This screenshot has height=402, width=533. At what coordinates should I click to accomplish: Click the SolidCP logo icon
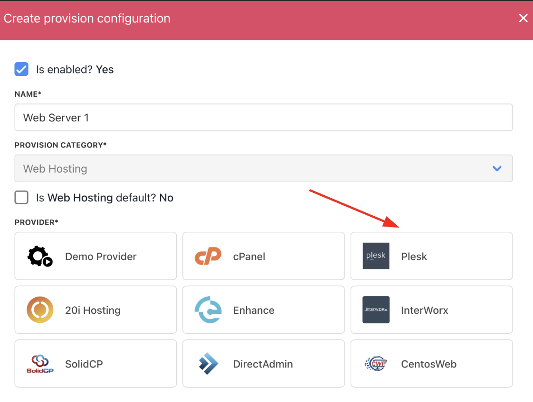pyautogui.click(x=40, y=364)
